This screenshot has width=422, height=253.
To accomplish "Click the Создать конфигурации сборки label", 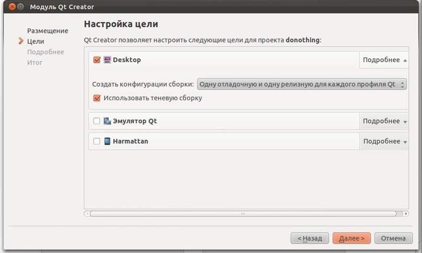I will [x=143, y=85].
